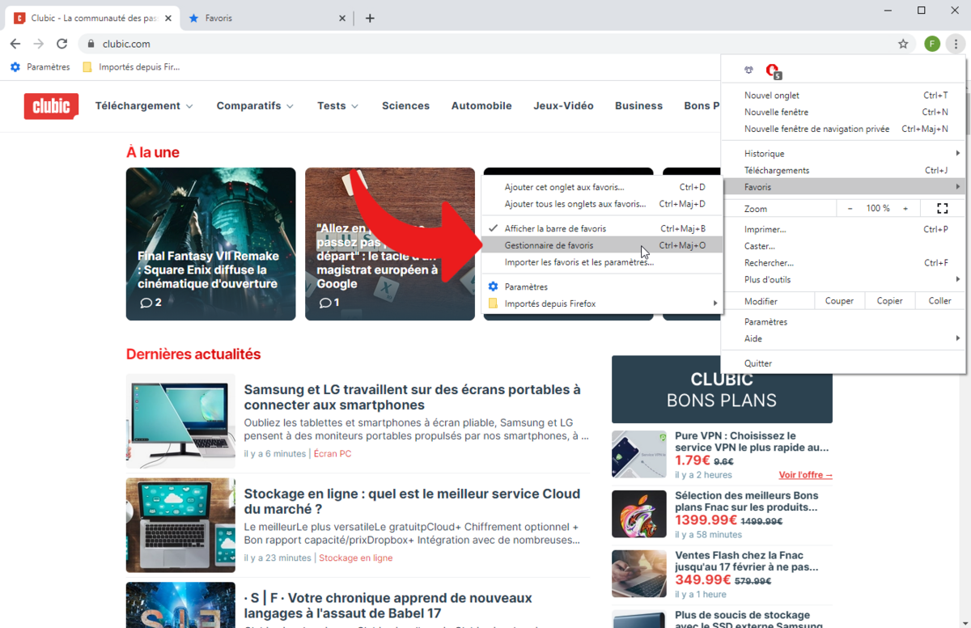Viewport: 971px width, 628px height.
Task: Click Quitter in the menu
Action: tap(843, 363)
